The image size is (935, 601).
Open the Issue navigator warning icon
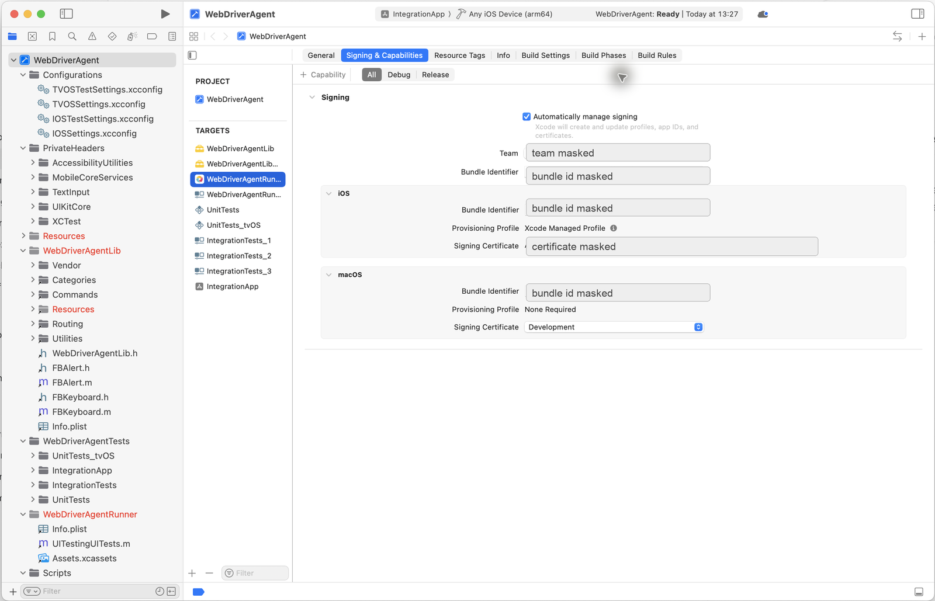coord(92,36)
